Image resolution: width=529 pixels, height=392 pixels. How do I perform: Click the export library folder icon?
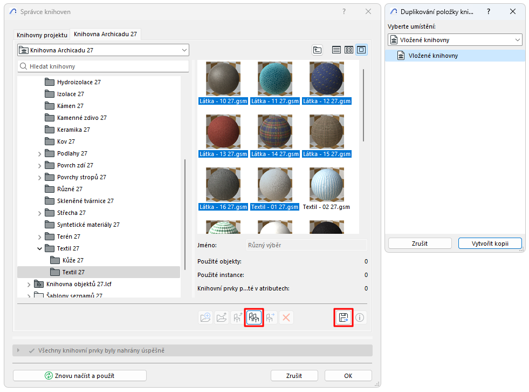(222, 317)
